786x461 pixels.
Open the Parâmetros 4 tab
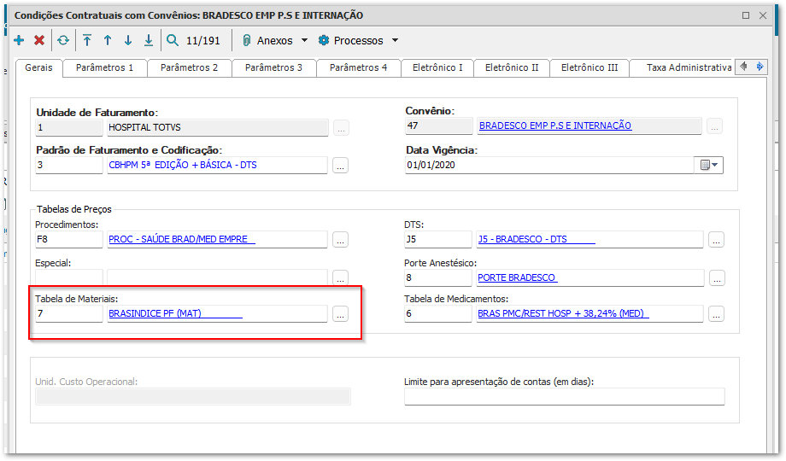359,67
